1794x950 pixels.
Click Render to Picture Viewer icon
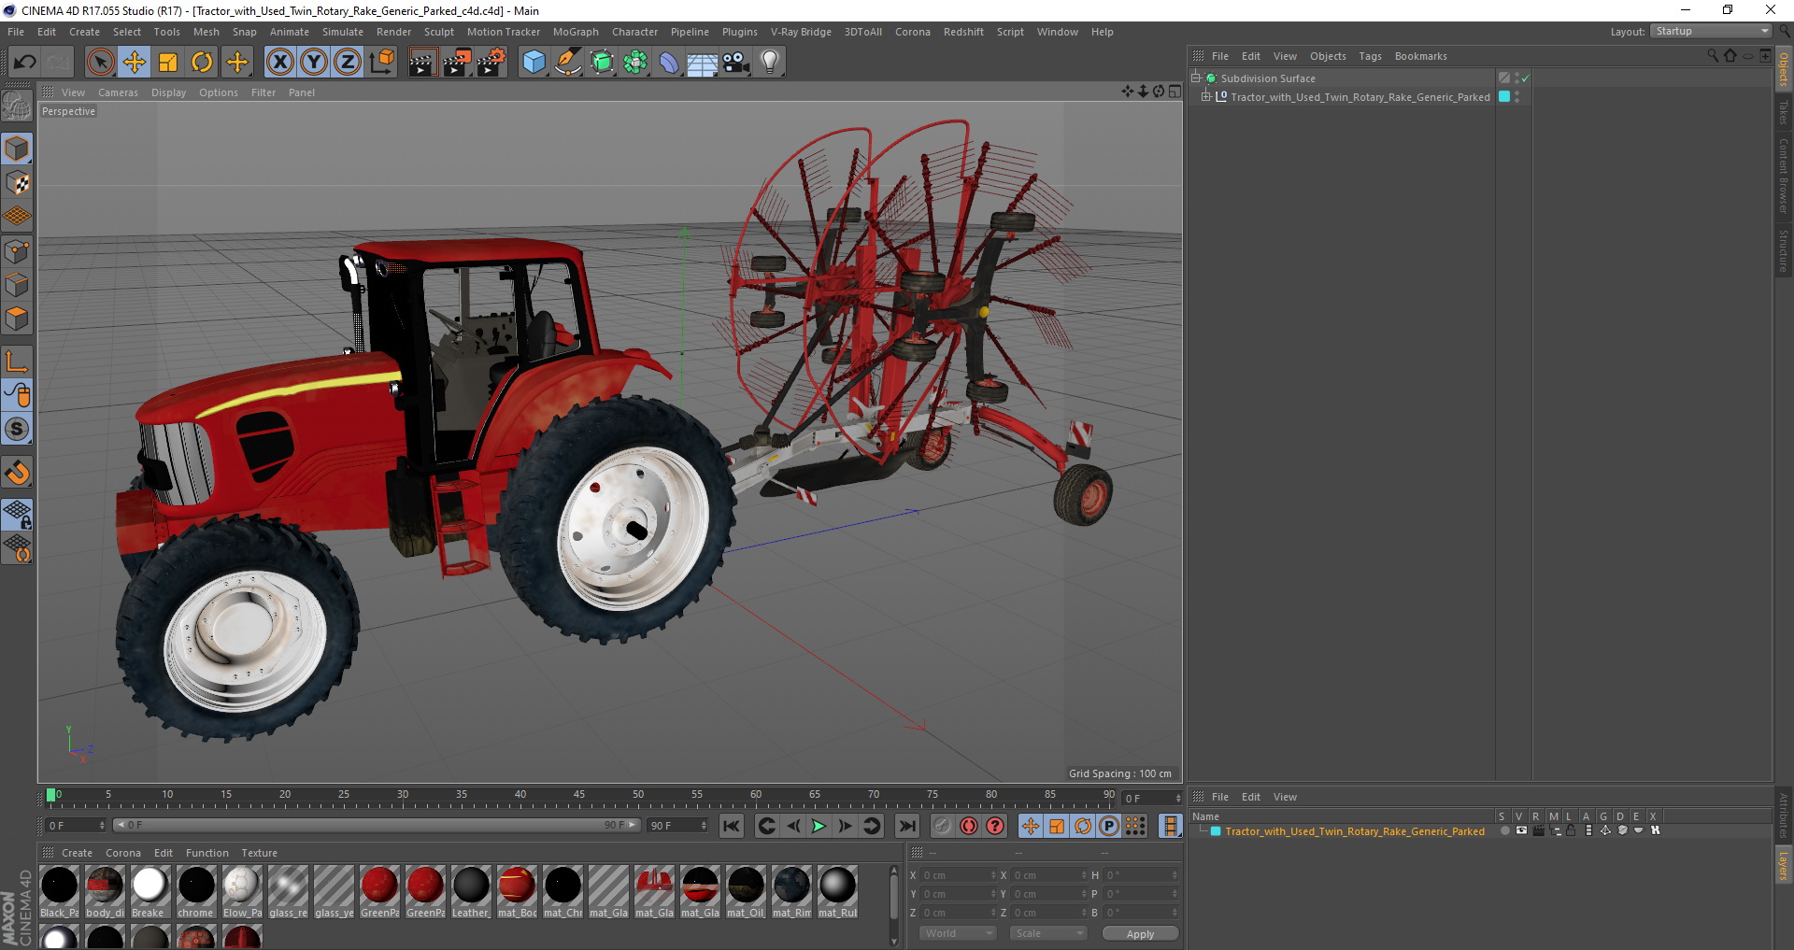coord(457,63)
